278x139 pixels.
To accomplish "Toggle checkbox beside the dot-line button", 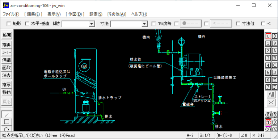I will pyautogui.click(x=177, y=24).
